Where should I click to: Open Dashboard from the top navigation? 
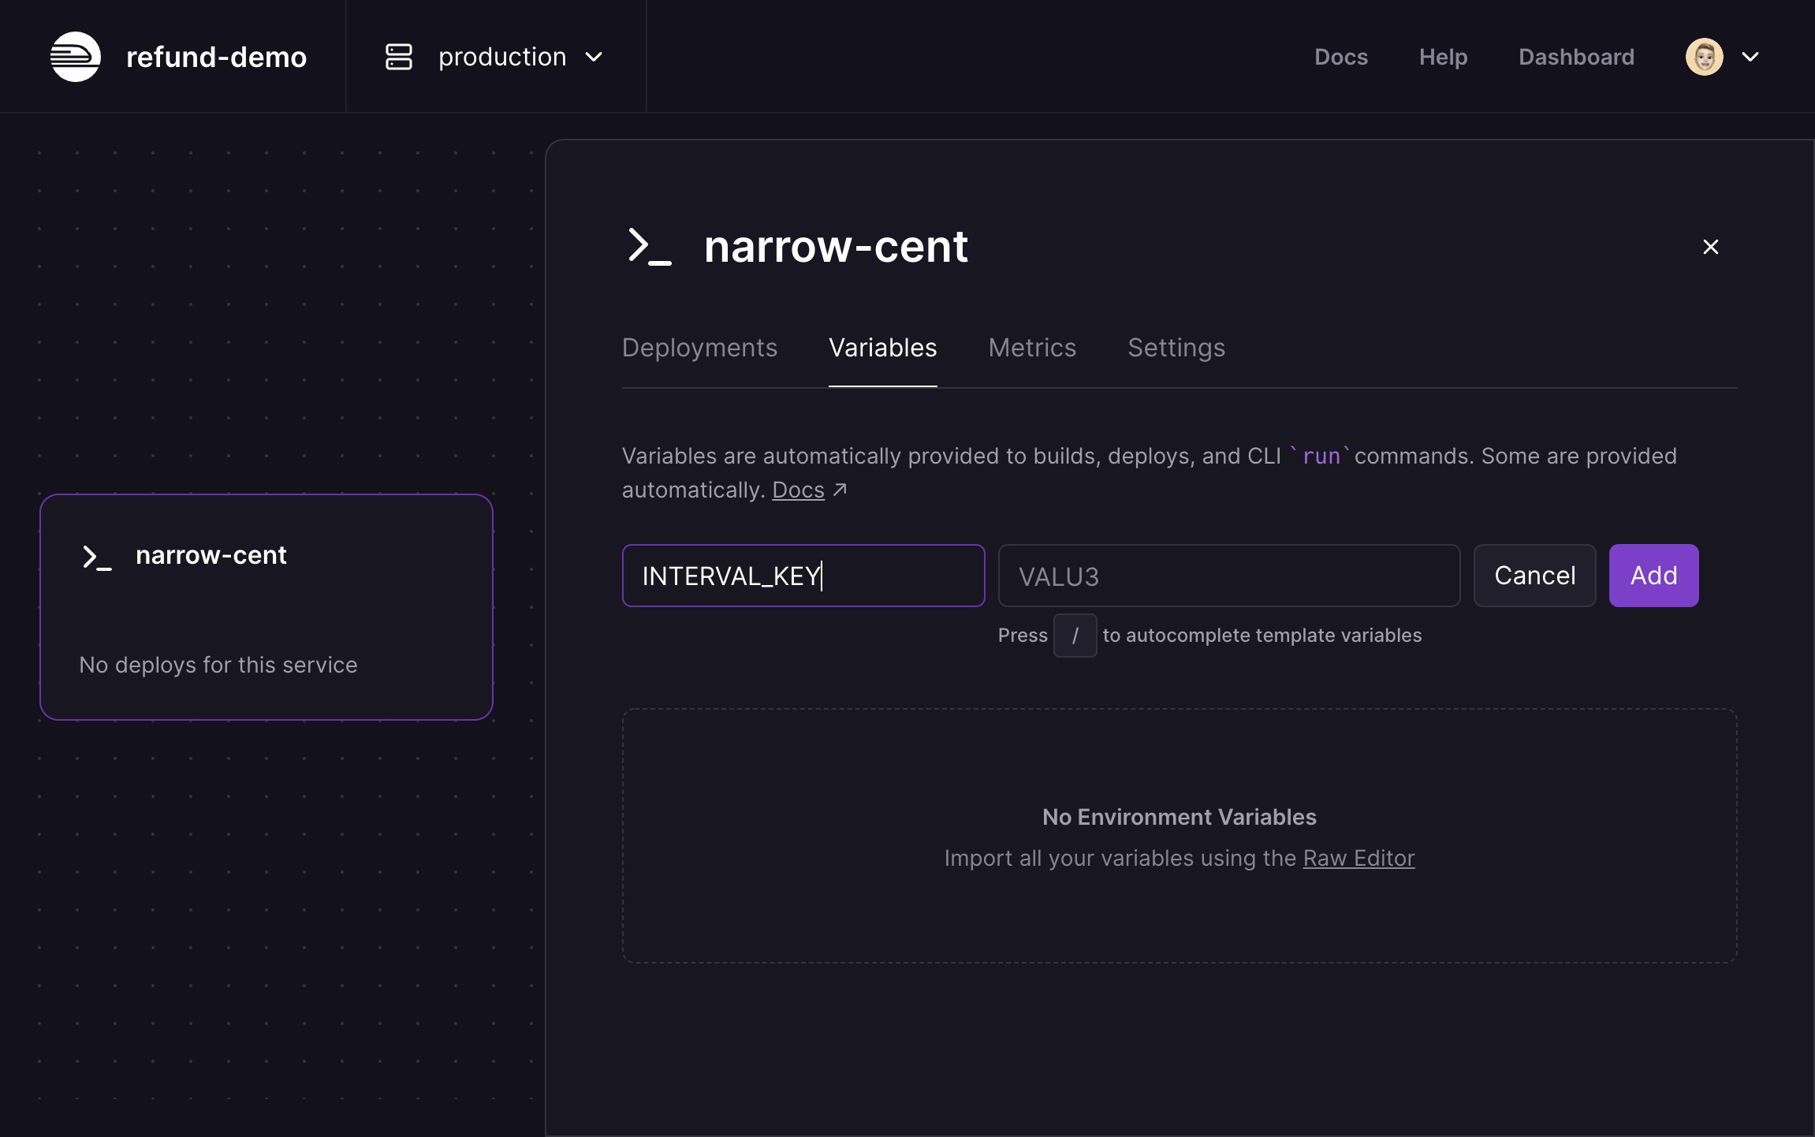1576,57
